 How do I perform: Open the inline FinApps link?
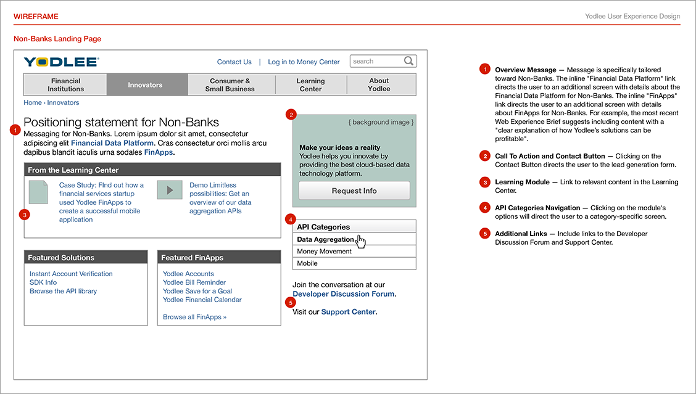tap(159, 152)
